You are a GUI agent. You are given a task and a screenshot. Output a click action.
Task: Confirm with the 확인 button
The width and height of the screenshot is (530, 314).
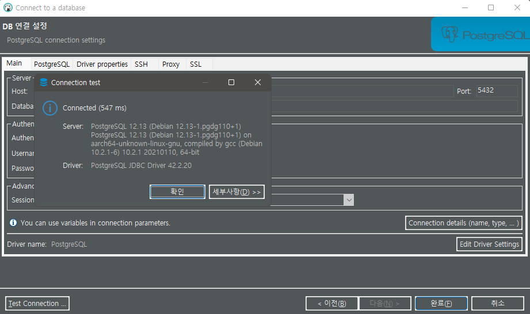[177, 192]
